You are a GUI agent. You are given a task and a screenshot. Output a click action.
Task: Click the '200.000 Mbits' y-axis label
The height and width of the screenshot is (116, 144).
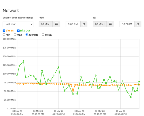coord(10,39)
